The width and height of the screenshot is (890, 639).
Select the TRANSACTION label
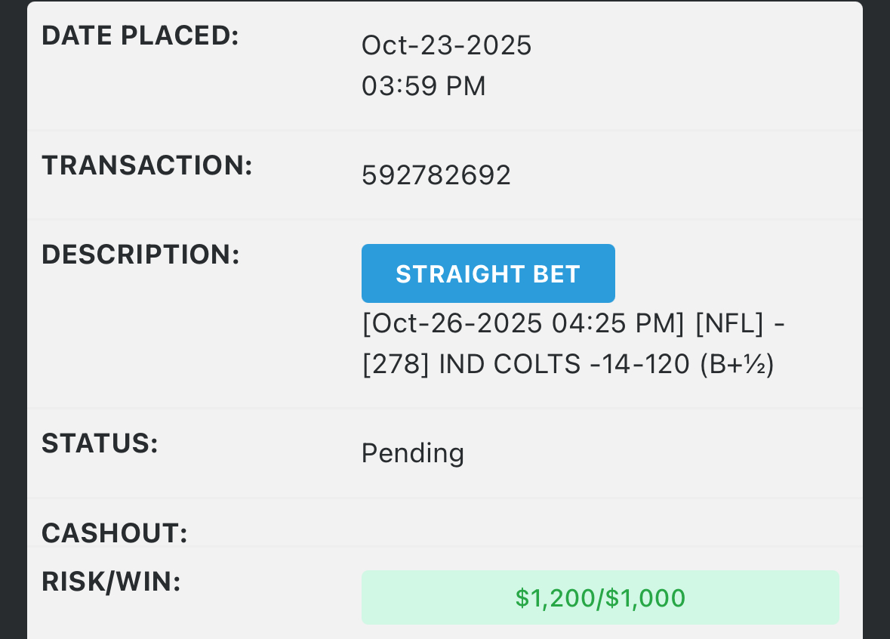click(x=146, y=165)
